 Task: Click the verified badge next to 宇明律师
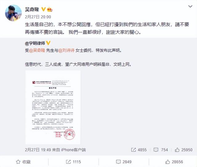click(x=48, y=43)
